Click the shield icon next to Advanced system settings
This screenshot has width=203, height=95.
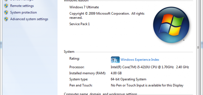(x=6, y=19)
